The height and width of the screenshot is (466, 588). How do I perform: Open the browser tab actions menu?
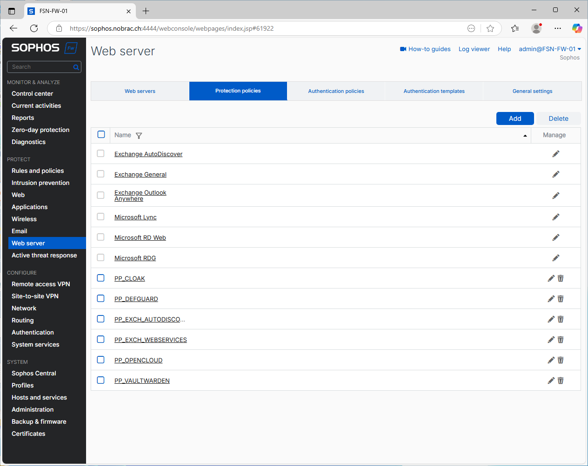click(12, 11)
